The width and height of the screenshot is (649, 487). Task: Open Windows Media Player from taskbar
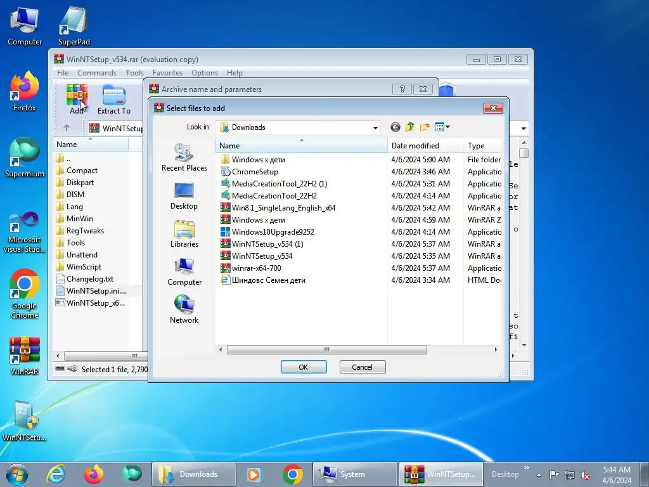(x=254, y=474)
